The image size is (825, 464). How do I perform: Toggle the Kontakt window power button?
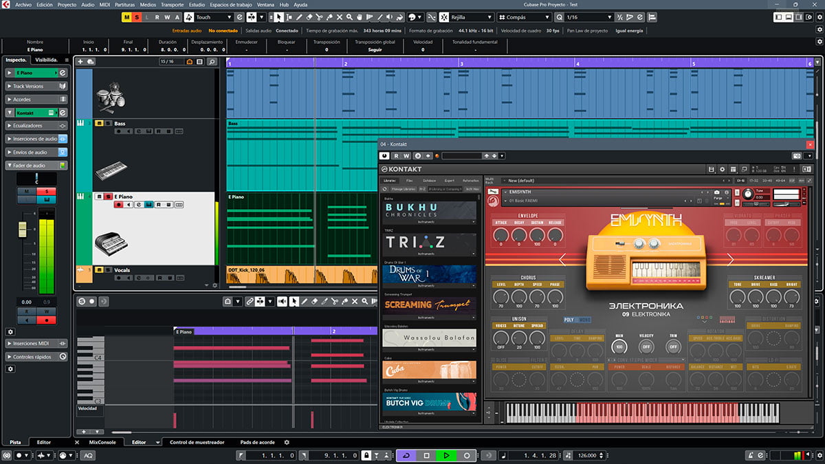click(384, 156)
